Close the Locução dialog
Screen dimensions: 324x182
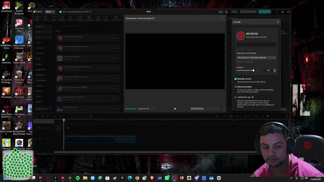[278, 22]
